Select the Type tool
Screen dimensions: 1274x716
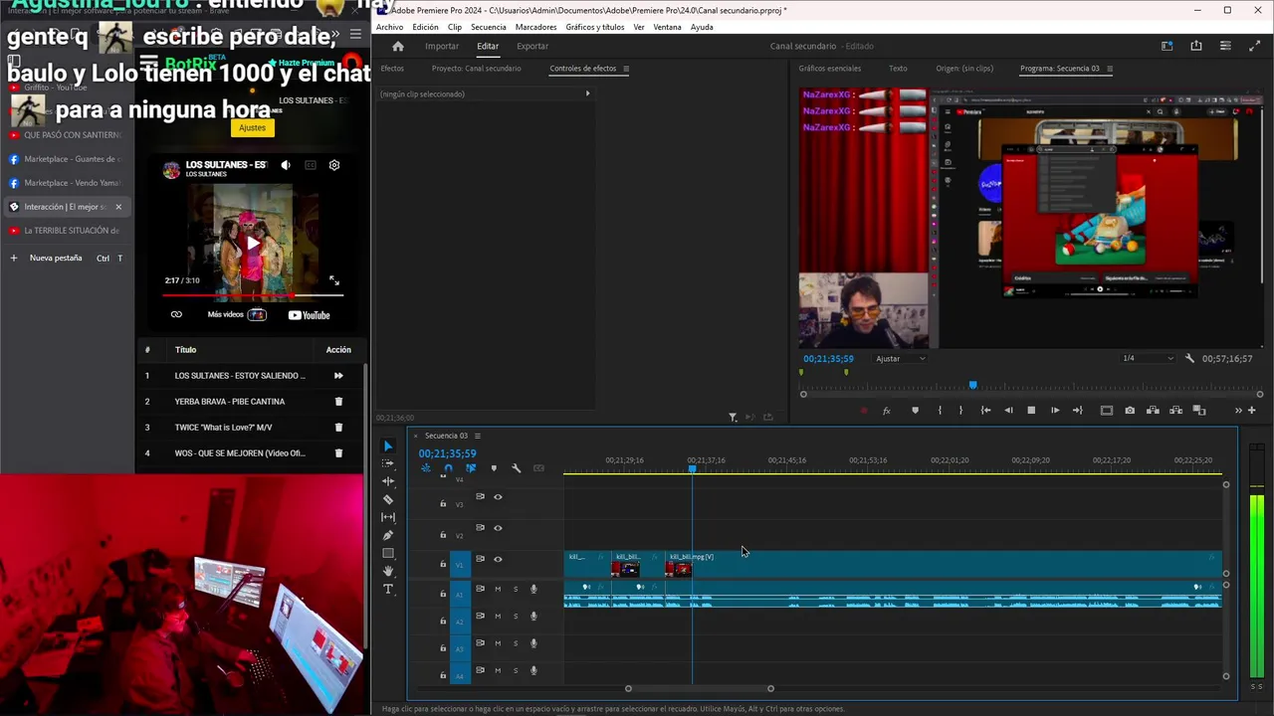(x=388, y=589)
